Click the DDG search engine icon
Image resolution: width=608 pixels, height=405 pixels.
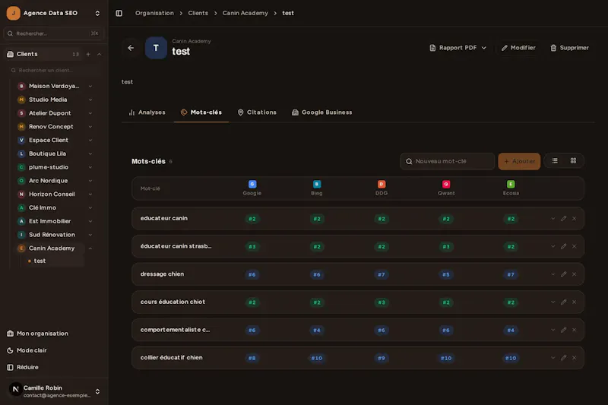pyautogui.click(x=382, y=184)
